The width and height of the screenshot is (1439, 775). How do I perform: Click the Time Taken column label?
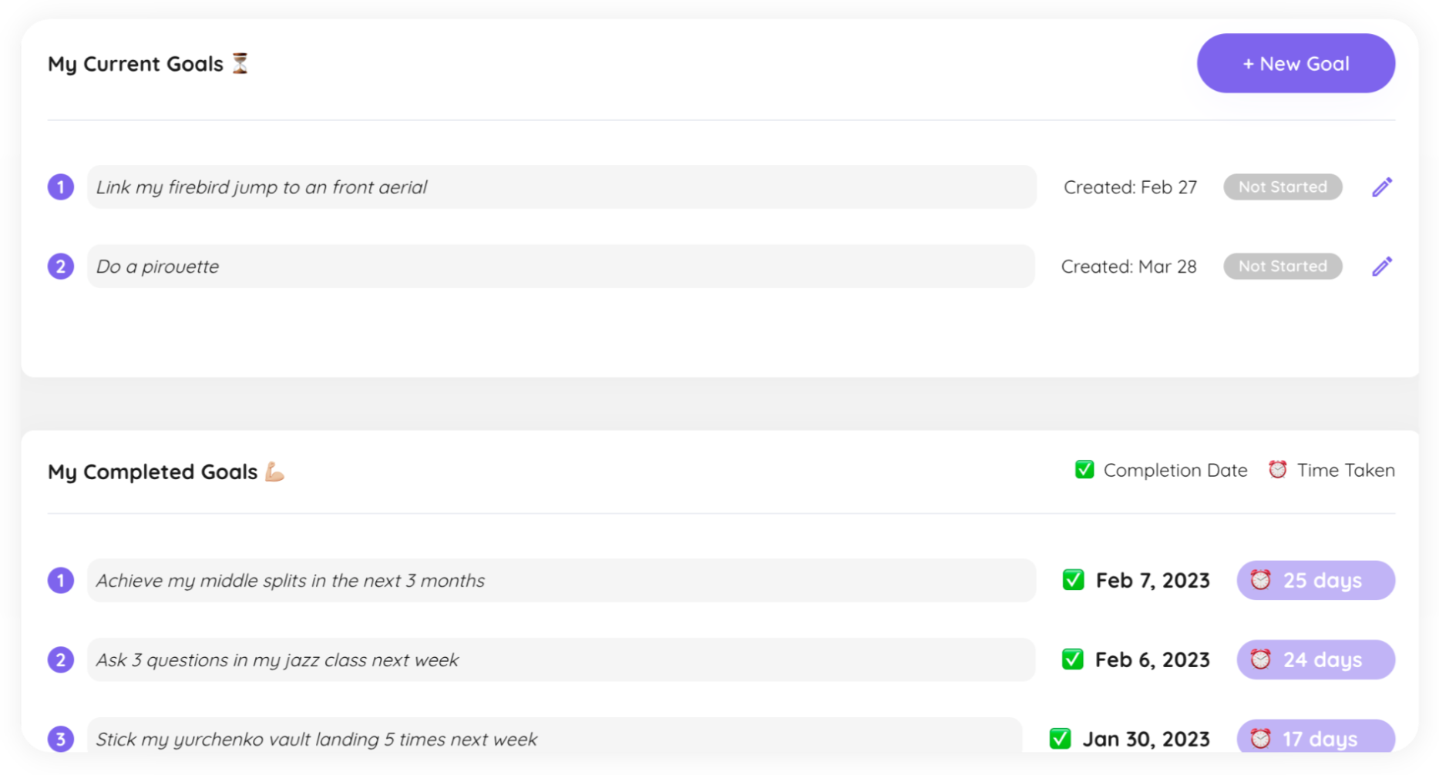(x=1345, y=470)
